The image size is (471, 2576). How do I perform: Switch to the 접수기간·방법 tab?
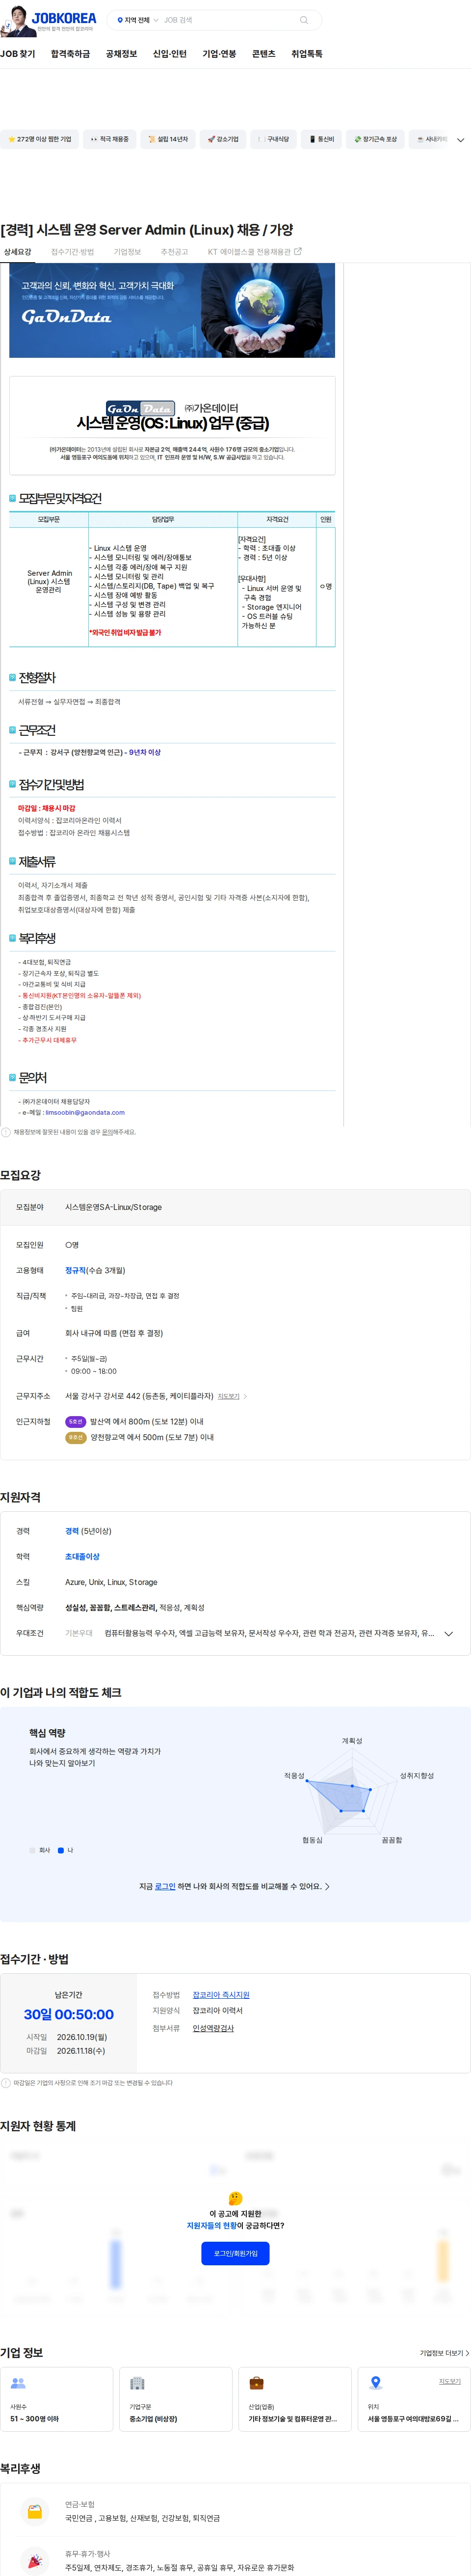click(72, 252)
